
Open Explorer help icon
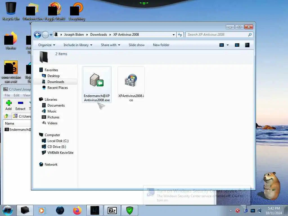click(x=247, y=45)
